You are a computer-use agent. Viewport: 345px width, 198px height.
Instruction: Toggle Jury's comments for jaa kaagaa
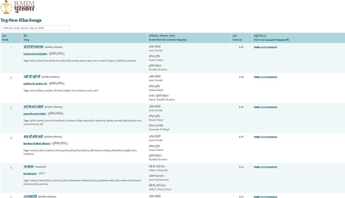265,167
